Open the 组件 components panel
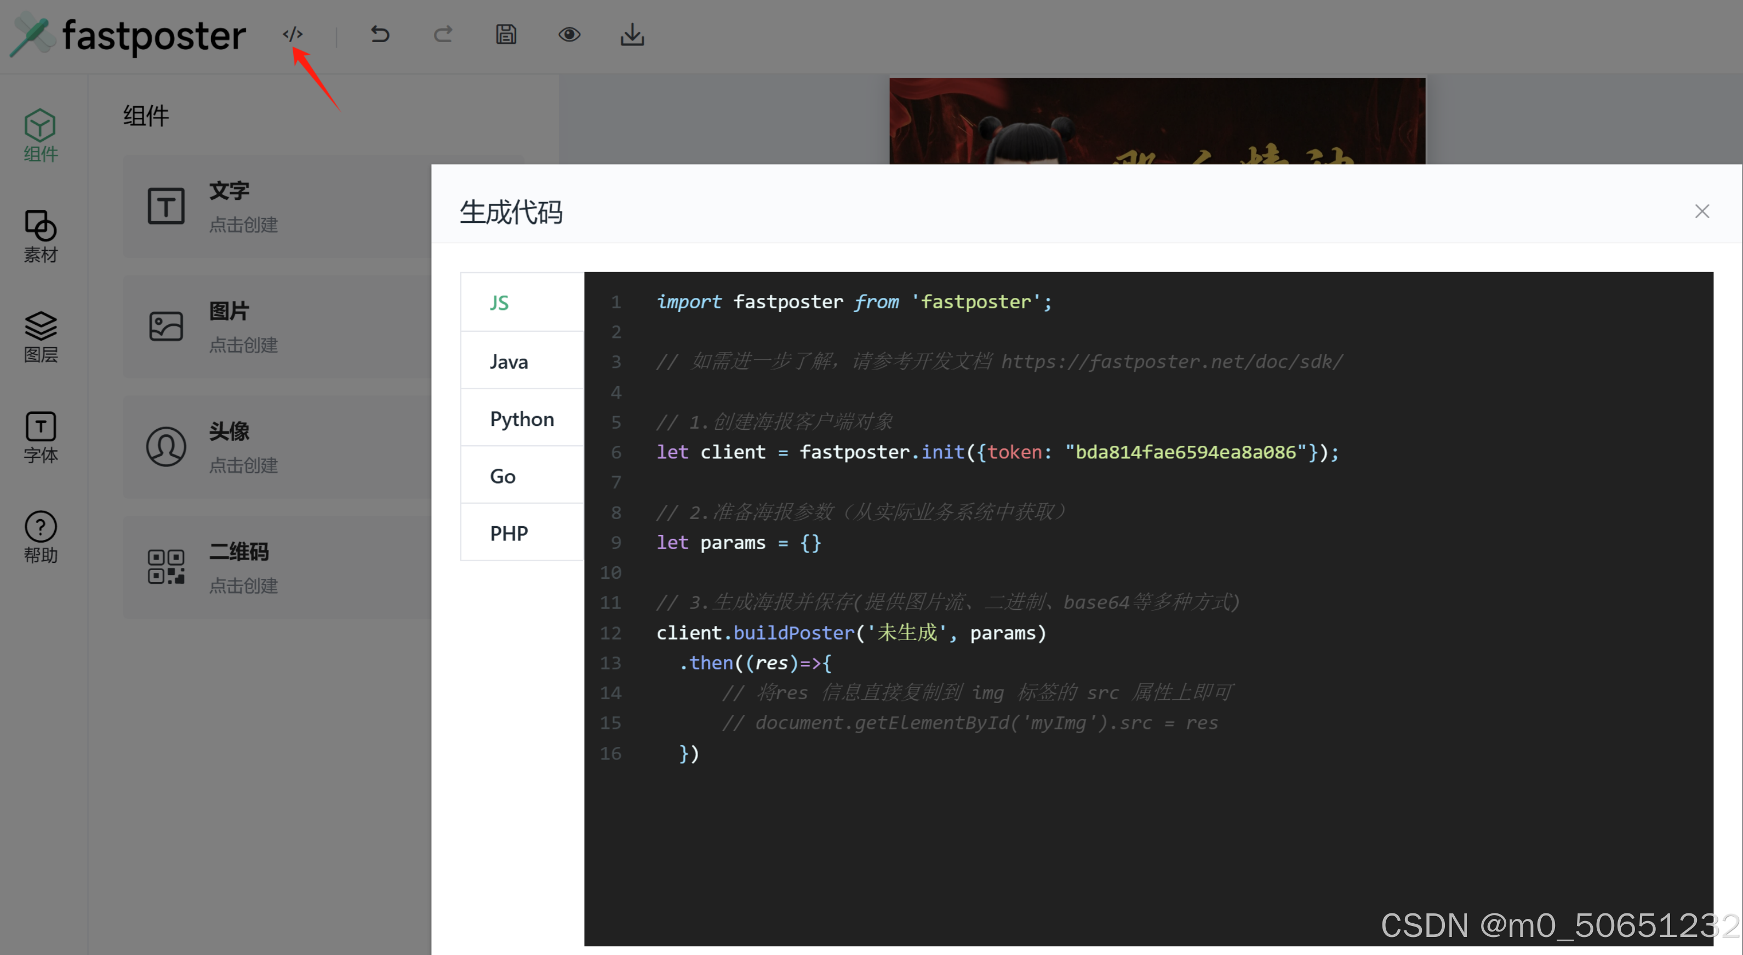The image size is (1743, 955). 40,135
